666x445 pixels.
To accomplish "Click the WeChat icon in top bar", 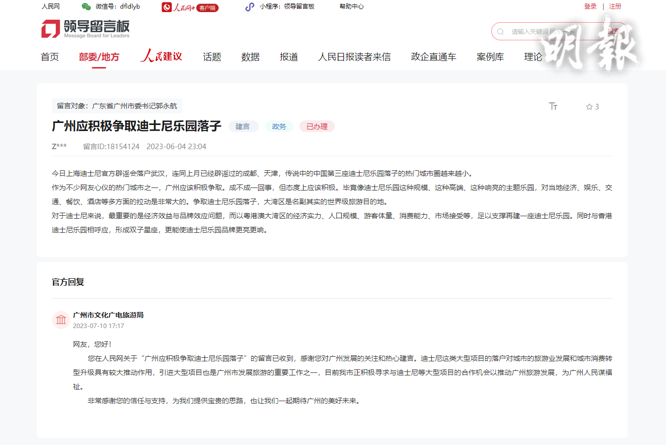I will point(86,7).
